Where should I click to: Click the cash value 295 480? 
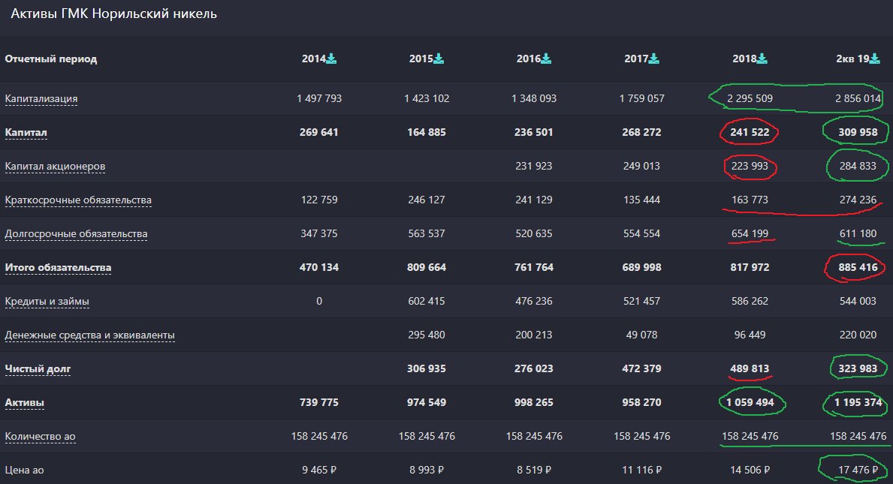(427, 335)
